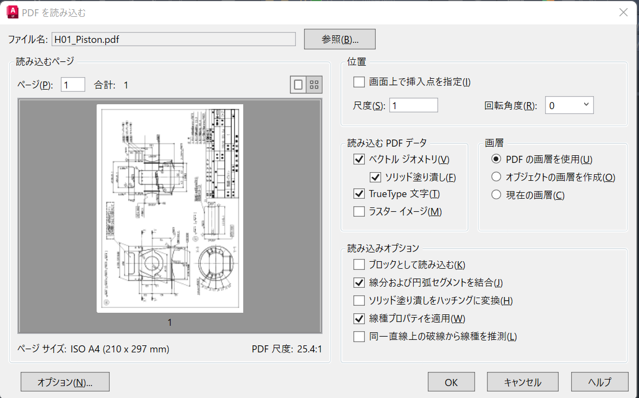Viewport: 639px width, 398px height.
Task: Choose 現在の画層 radio option
Action: pyautogui.click(x=496, y=195)
